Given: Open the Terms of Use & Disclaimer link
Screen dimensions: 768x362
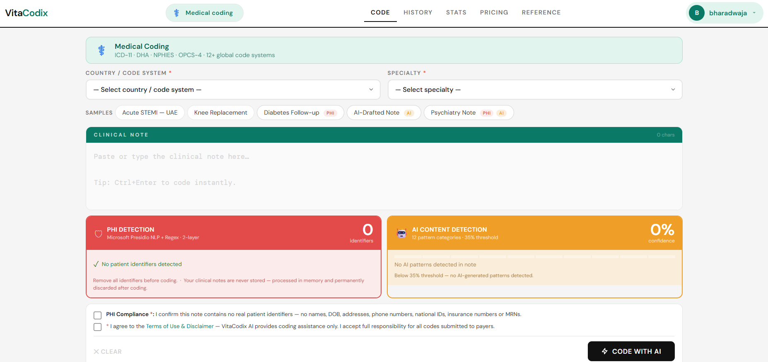Looking at the screenshot, I should click(x=180, y=326).
